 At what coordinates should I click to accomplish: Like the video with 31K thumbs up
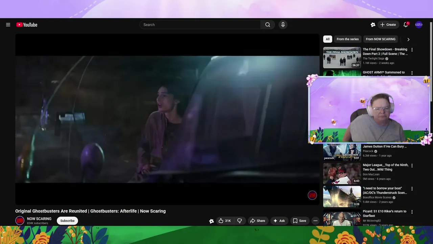[x=225, y=221]
